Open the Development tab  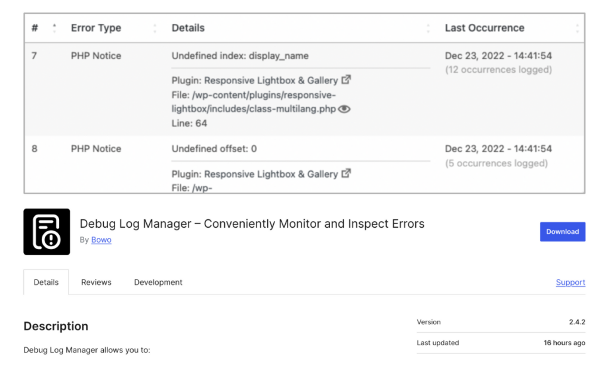(158, 282)
